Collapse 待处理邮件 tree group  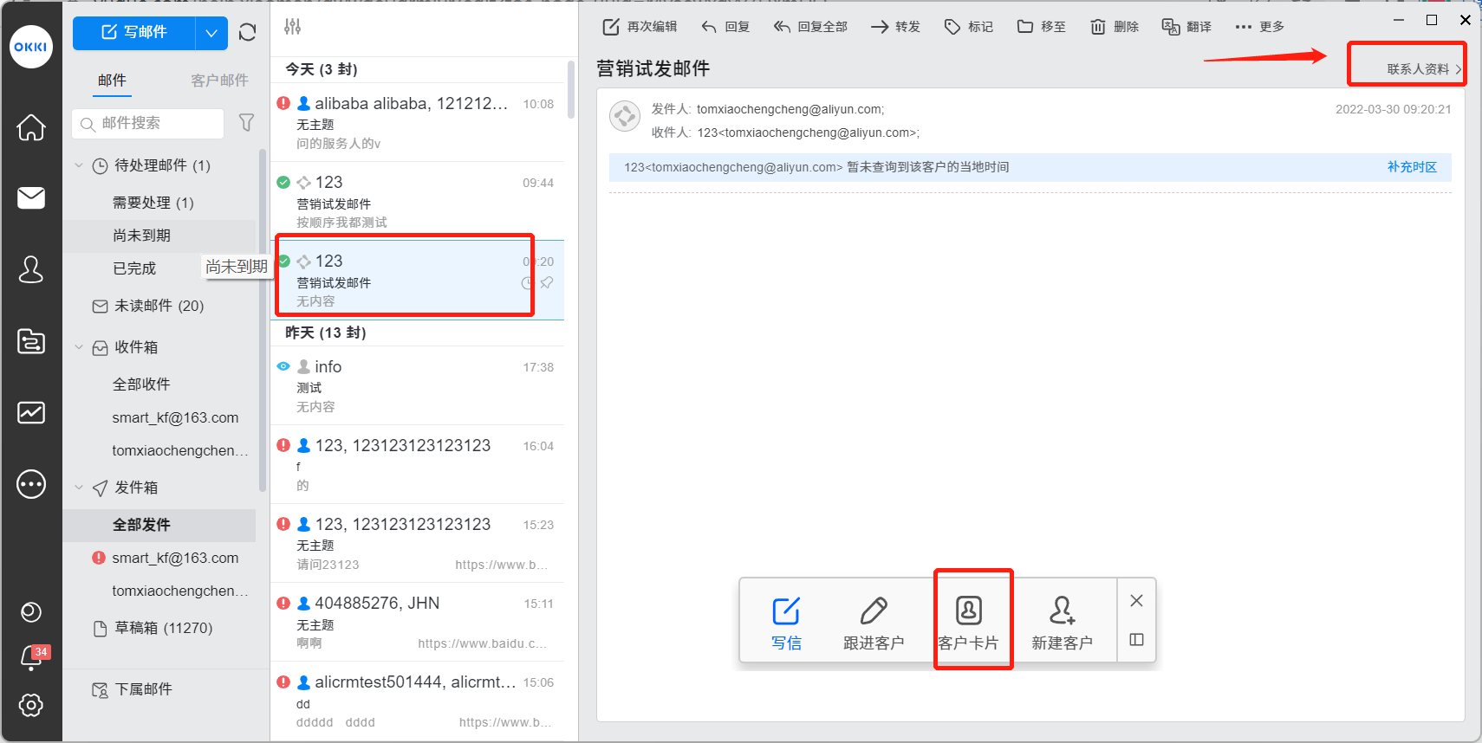tap(79, 165)
